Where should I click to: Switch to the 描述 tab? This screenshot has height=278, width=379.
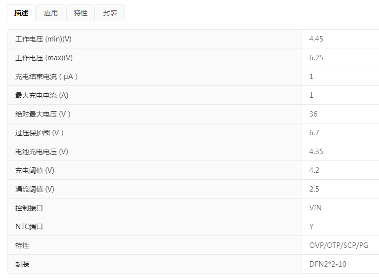click(x=21, y=13)
